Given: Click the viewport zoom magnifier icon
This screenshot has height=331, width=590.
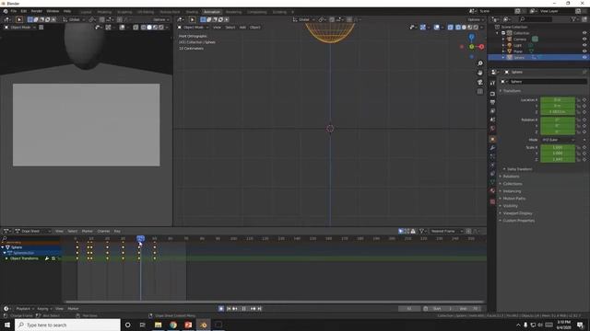Looking at the screenshot, I should click(480, 63).
